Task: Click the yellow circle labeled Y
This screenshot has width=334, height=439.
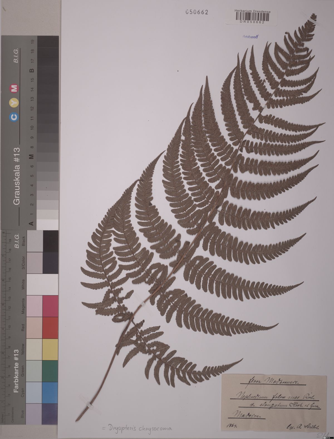Action: (14, 103)
